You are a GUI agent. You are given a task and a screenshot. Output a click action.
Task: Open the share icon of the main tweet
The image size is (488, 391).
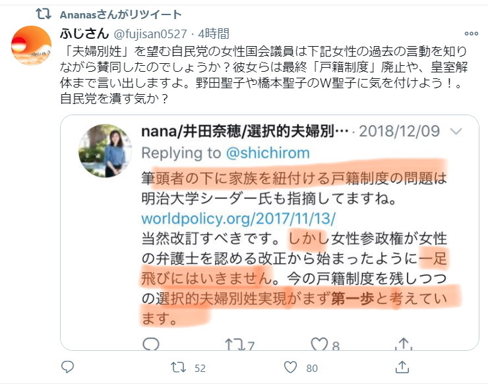click(402, 367)
